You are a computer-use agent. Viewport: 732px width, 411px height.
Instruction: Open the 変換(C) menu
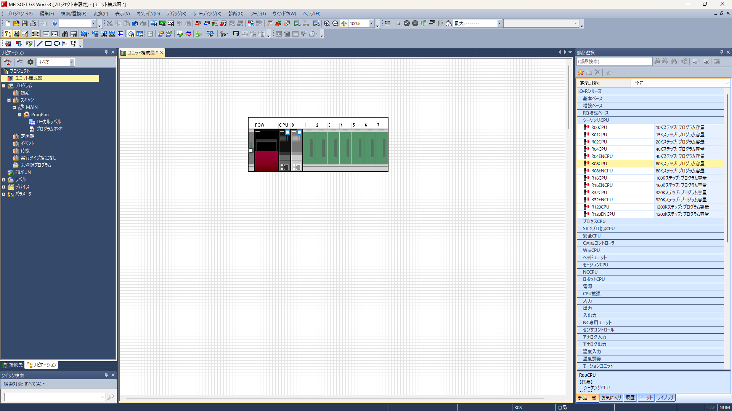101,13
